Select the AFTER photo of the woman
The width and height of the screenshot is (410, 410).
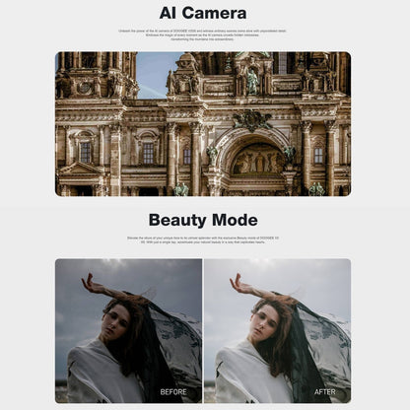(278, 331)
